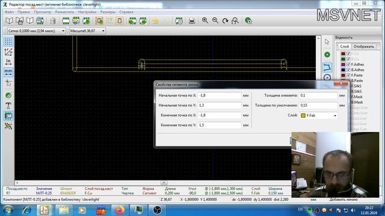The image size is (385, 216).
Task: Open the grid size dropdown
Action: [36, 31]
